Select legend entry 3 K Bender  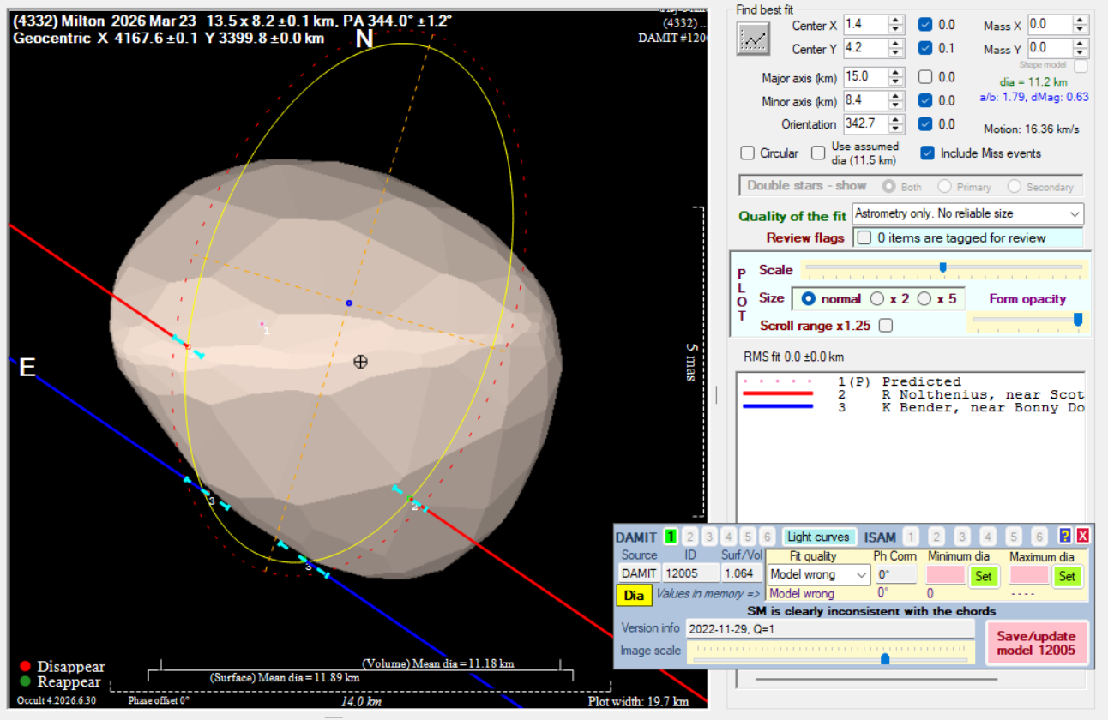click(909, 407)
